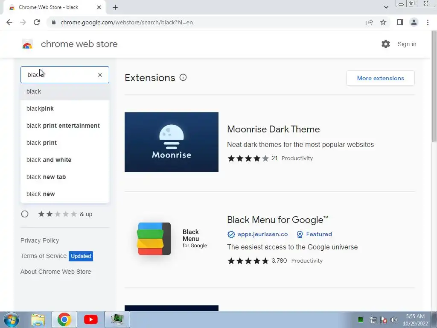Click the green square tray icon
The width and height of the screenshot is (437, 328).
click(360, 319)
